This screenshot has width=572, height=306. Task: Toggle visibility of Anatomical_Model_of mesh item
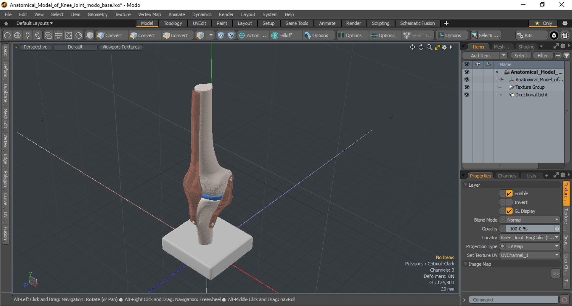467,79
